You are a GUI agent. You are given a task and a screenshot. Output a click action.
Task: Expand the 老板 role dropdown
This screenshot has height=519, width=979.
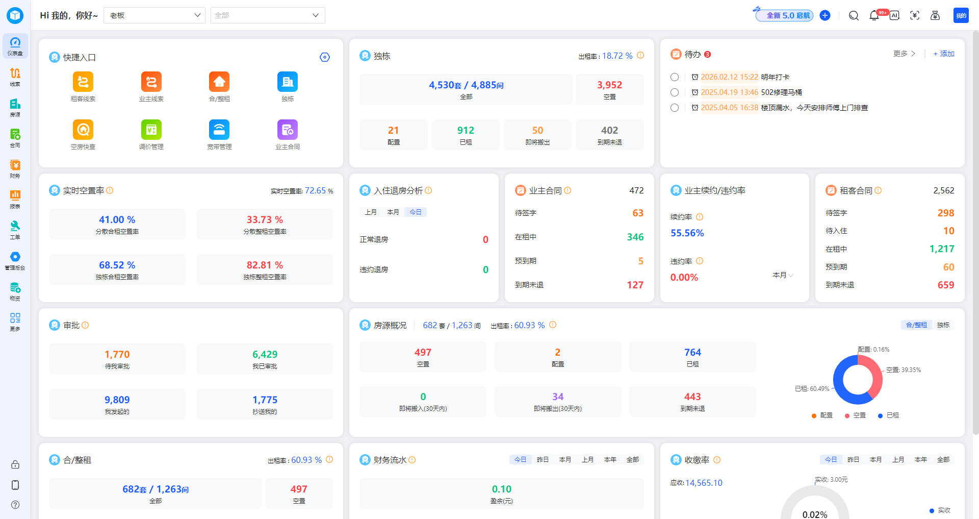coord(154,15)
